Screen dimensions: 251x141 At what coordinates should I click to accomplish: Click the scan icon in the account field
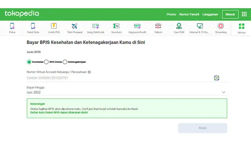216,78
